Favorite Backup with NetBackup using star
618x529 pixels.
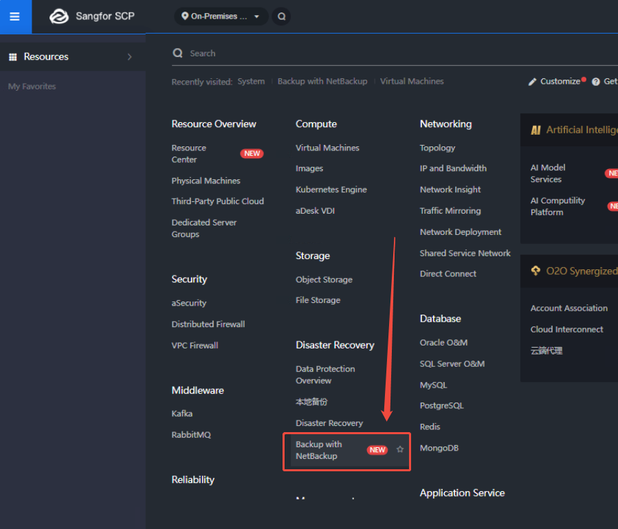pyautogui.click(x=400, y=449)
